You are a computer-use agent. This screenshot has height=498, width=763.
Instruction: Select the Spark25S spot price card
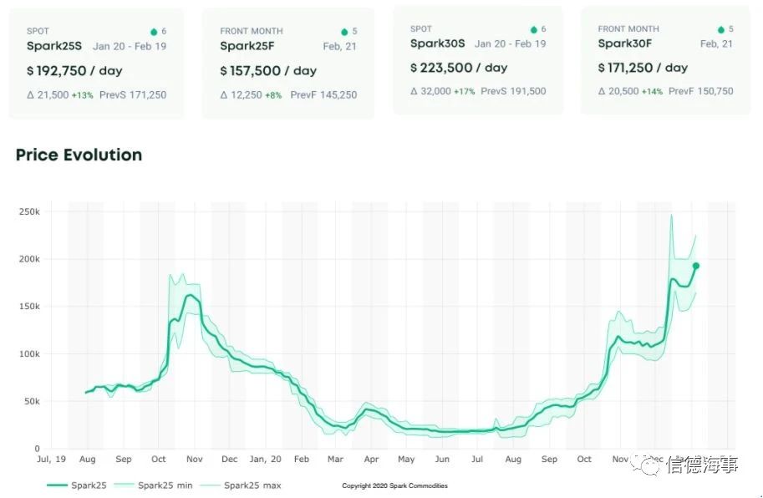pyautogui.click(x=96, y=64)
